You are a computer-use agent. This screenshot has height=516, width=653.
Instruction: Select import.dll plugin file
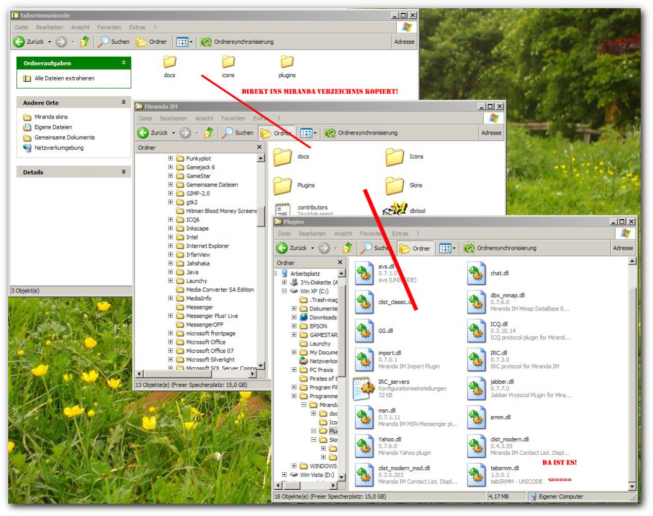397,360
